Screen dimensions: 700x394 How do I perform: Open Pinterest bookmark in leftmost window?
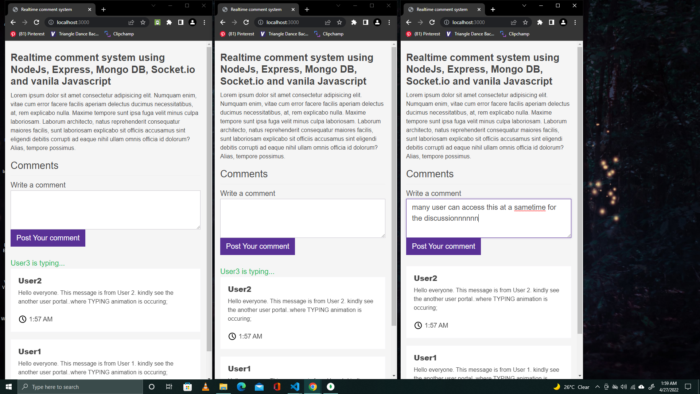click(28, 34)
